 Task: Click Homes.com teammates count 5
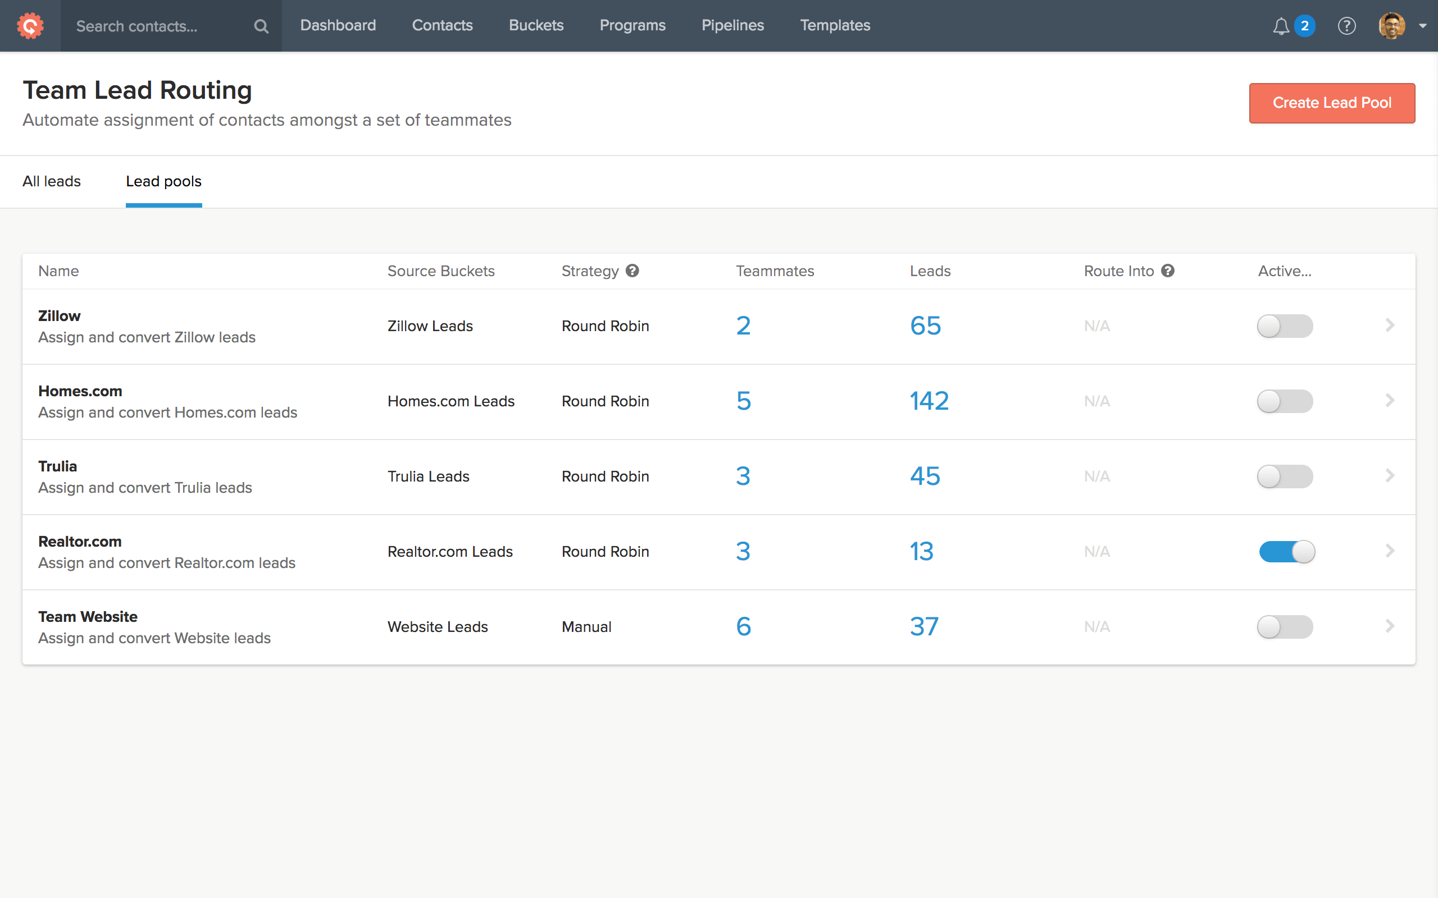point(743,401)
